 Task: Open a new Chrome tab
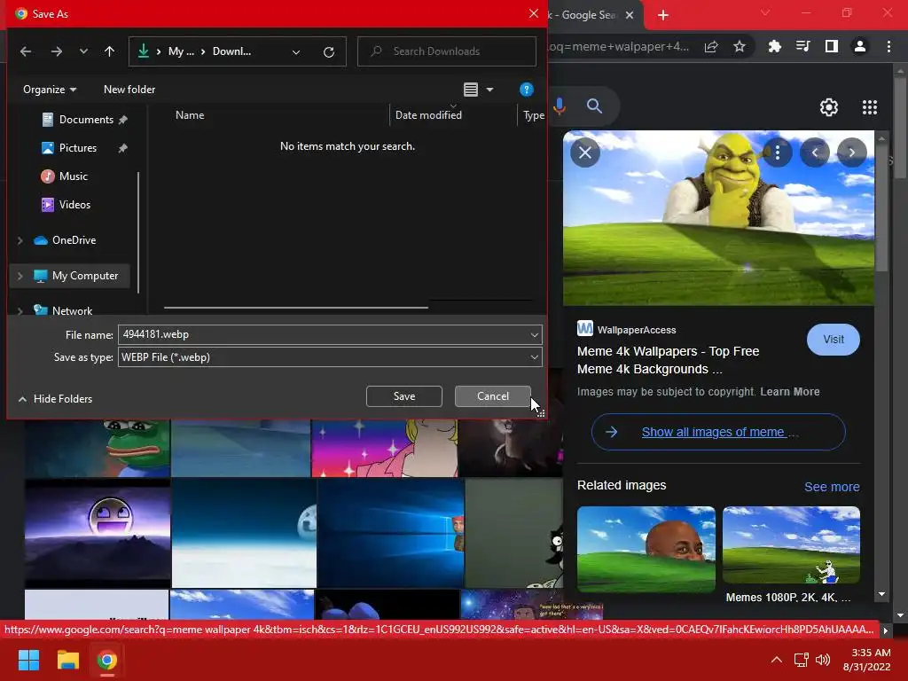[x=663, y=16]
